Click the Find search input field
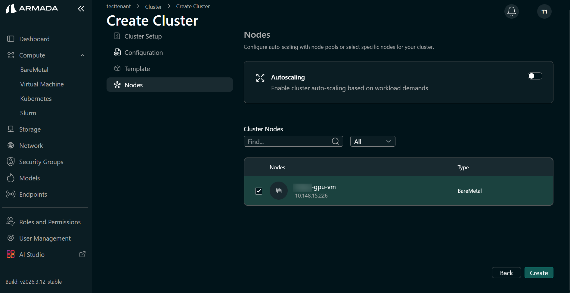 [286, 141]
